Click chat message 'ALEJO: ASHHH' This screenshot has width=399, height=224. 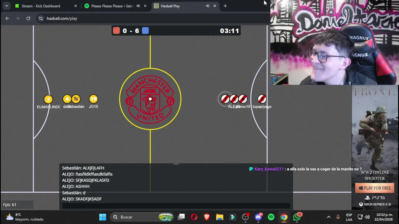(76, 186)
